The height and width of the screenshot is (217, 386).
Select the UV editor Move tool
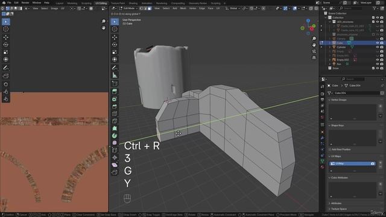tap(5, 37)
